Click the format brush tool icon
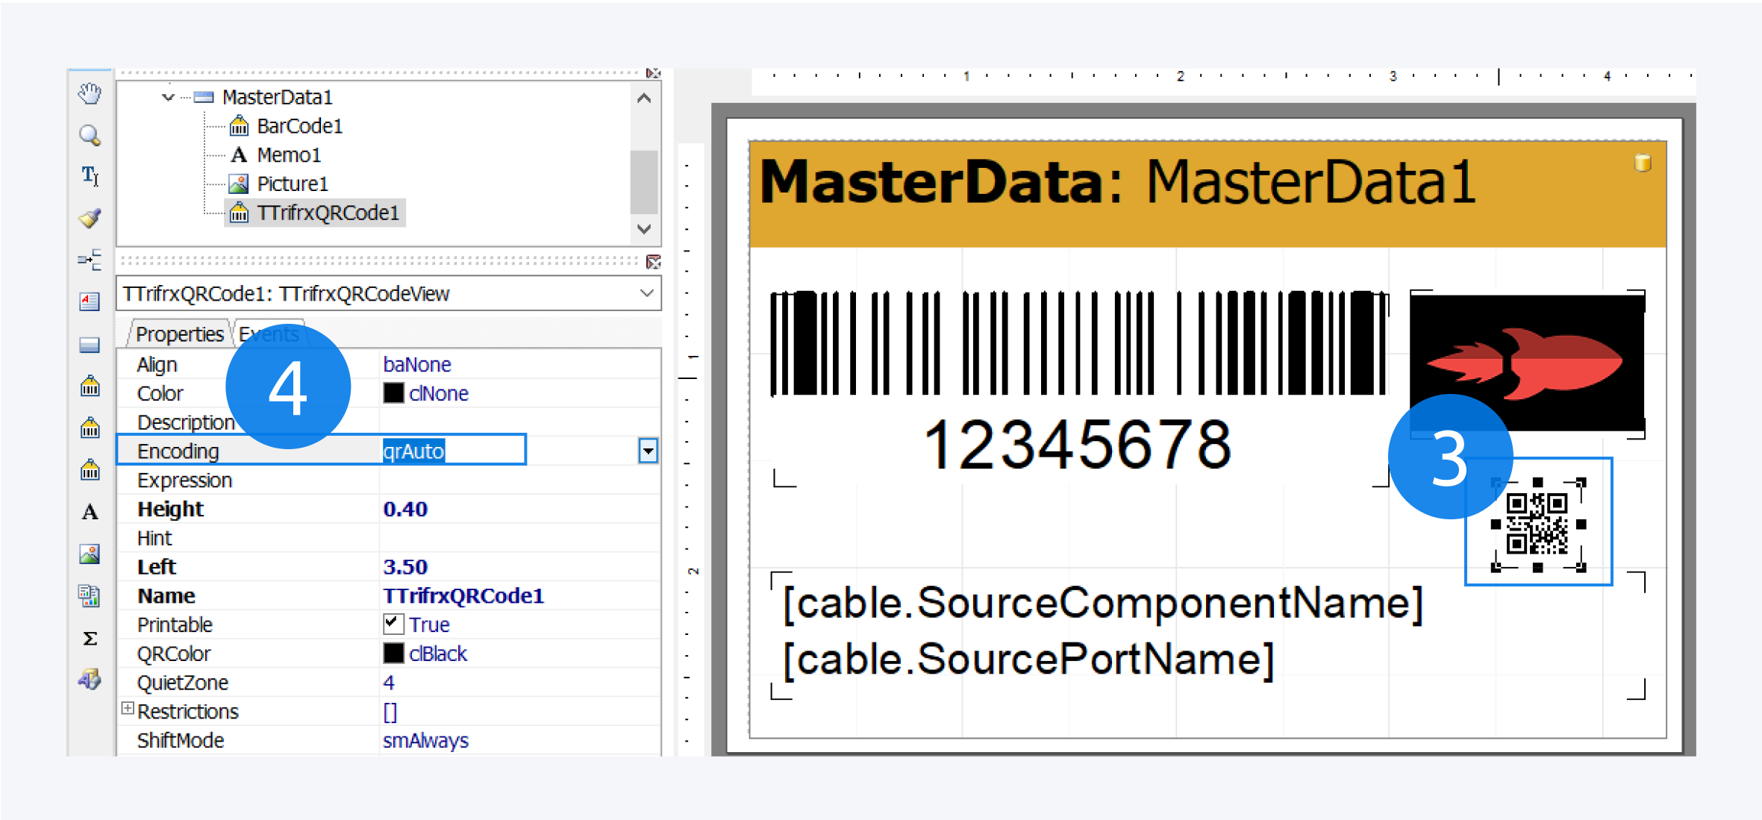Viewport: 1762px width, 820px height. pos(90,218)
